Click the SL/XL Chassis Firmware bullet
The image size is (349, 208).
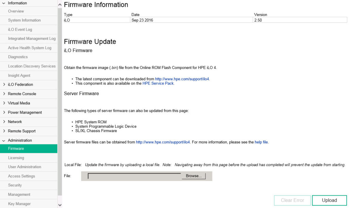(96, 131)
